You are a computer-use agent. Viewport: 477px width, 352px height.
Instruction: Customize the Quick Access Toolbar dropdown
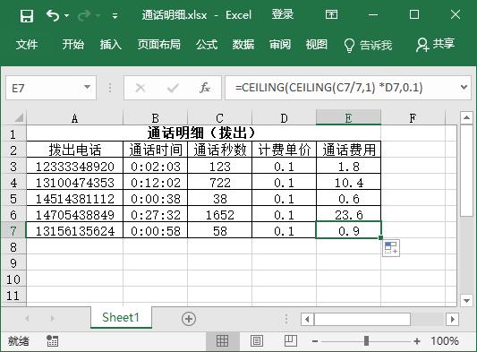tap(115, 16)
